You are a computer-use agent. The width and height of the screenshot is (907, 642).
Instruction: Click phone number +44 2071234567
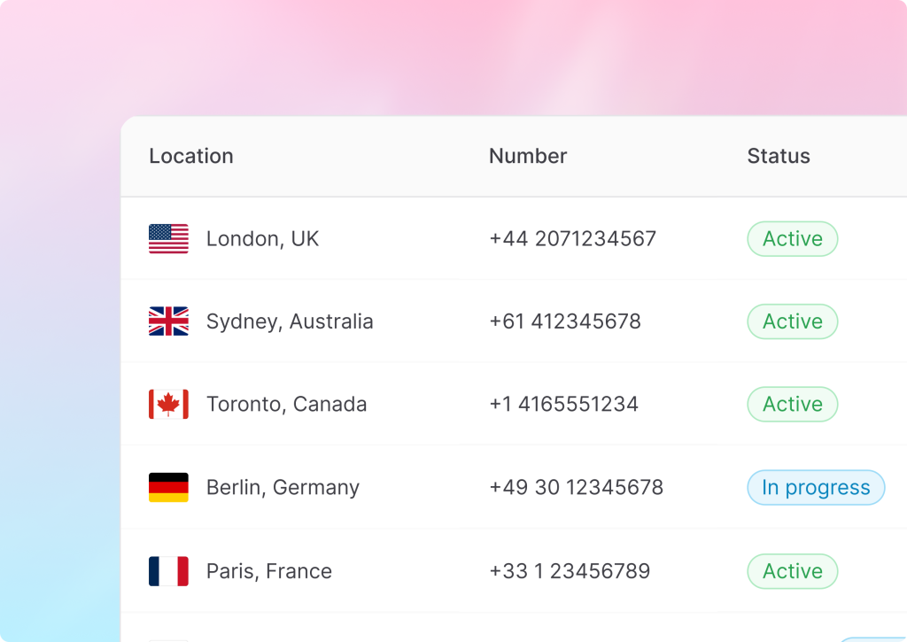[572, 239]
